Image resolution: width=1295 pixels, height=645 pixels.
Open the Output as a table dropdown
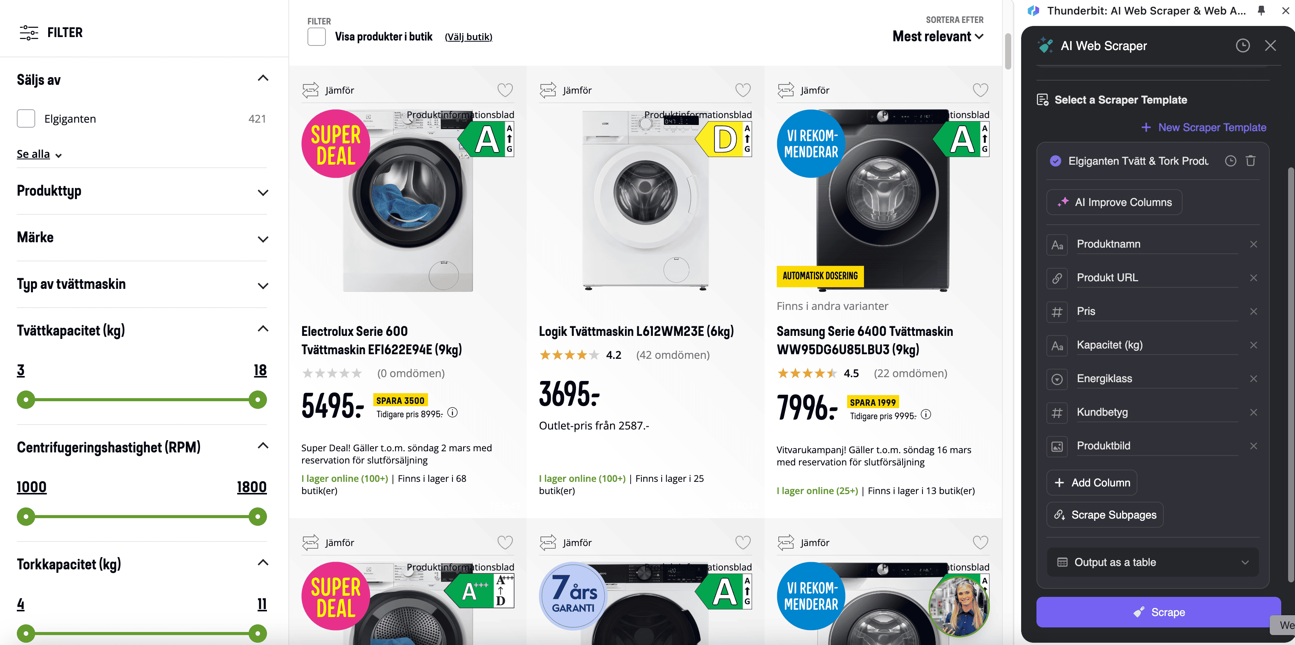pos(1152,562)
